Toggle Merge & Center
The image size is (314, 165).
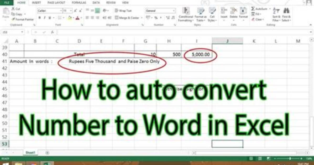pyautogui.click(x=127, y=18)
